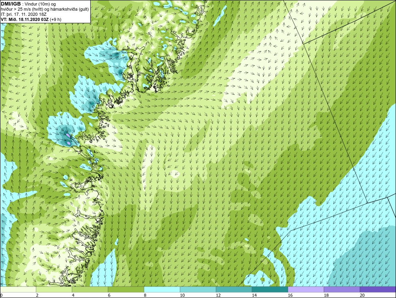Image resolution: width=396 pixels, height=298 pixels.
Task: Click the 4-6 m/s legend swatch
Action: click(90, 289)
